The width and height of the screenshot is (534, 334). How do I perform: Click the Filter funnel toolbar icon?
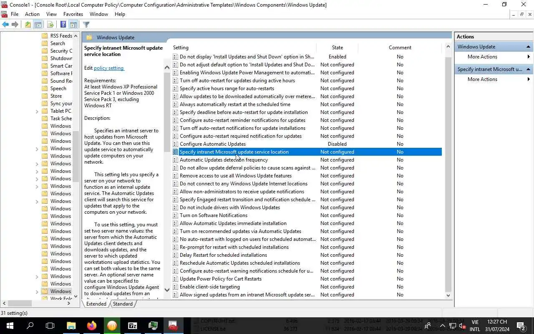click(x=86, y=25)
